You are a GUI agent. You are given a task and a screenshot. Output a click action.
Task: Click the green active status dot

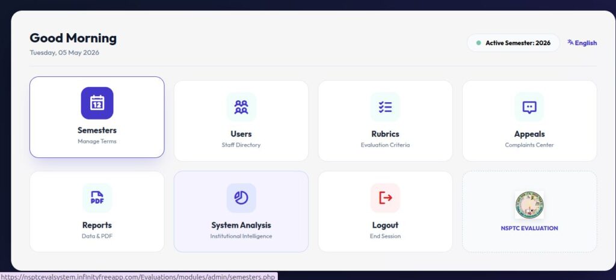pos(478,43)
